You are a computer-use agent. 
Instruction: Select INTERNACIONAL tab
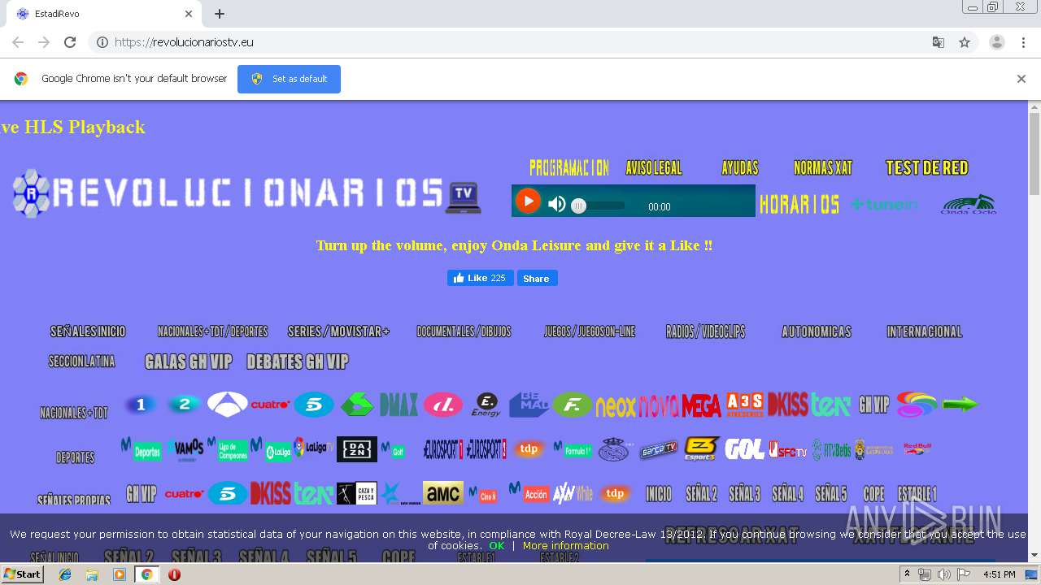click(925, 331)
